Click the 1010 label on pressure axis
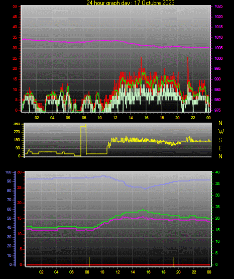Image resolution: width=234 pixels, height=279 pixels. [218, 37]
